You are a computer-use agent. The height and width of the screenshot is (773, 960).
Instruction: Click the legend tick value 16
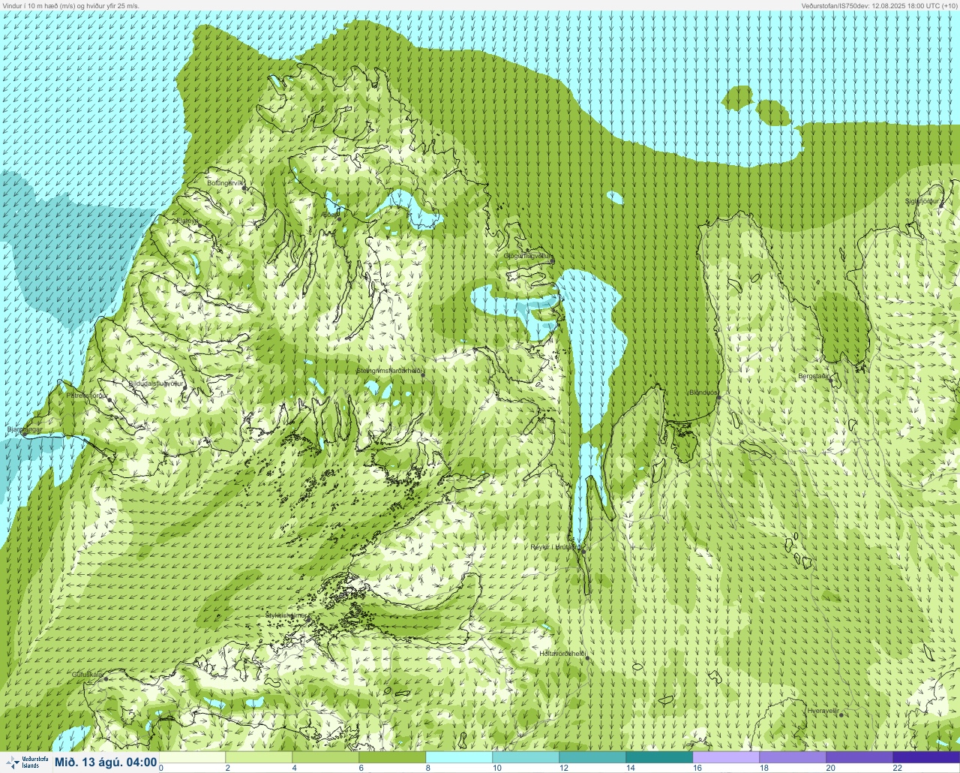(x=697, y=768)
